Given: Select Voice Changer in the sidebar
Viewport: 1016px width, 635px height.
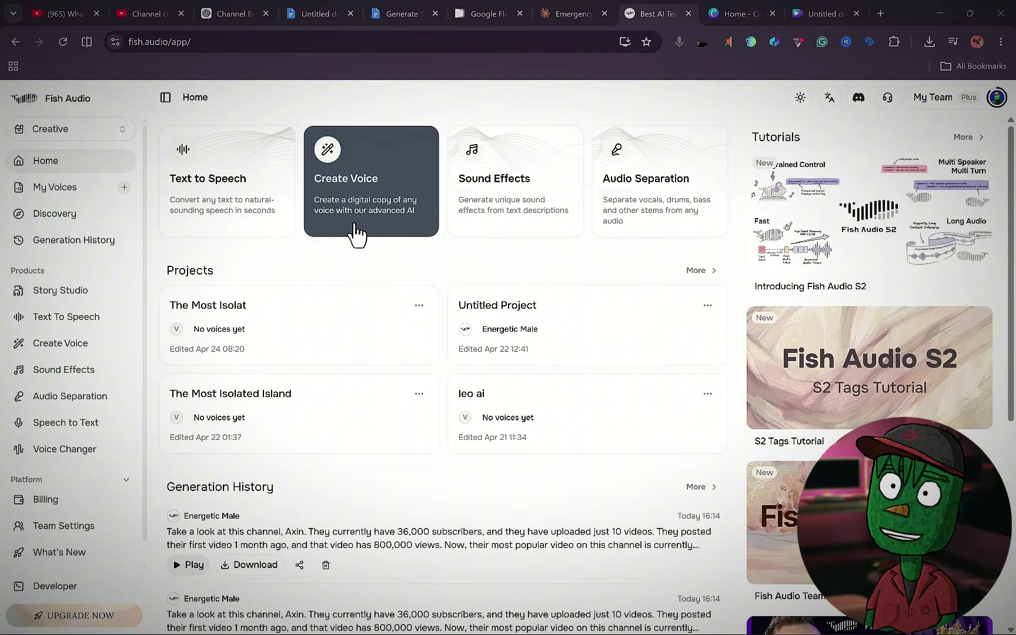Looking at the screenshot, I should (x=71, y=449).
